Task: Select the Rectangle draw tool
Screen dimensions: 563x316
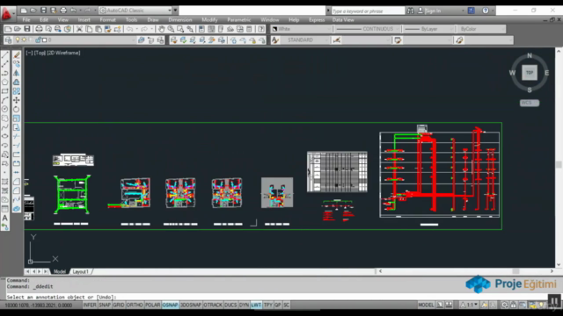Action: coord(5,91)
